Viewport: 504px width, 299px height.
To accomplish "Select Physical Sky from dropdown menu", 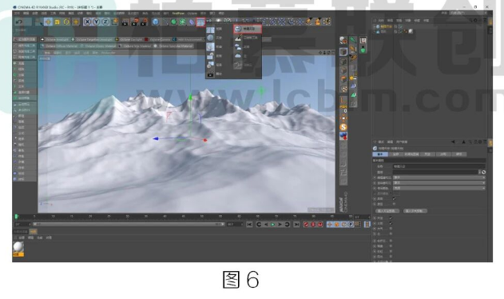I will 248,29.
